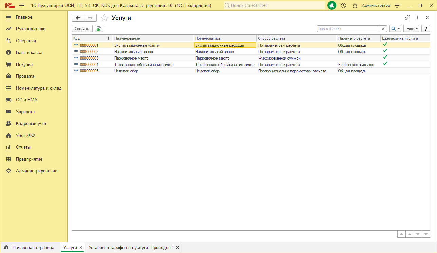Create new item by copying icon
437x253 pixels.
pos(99,29)
